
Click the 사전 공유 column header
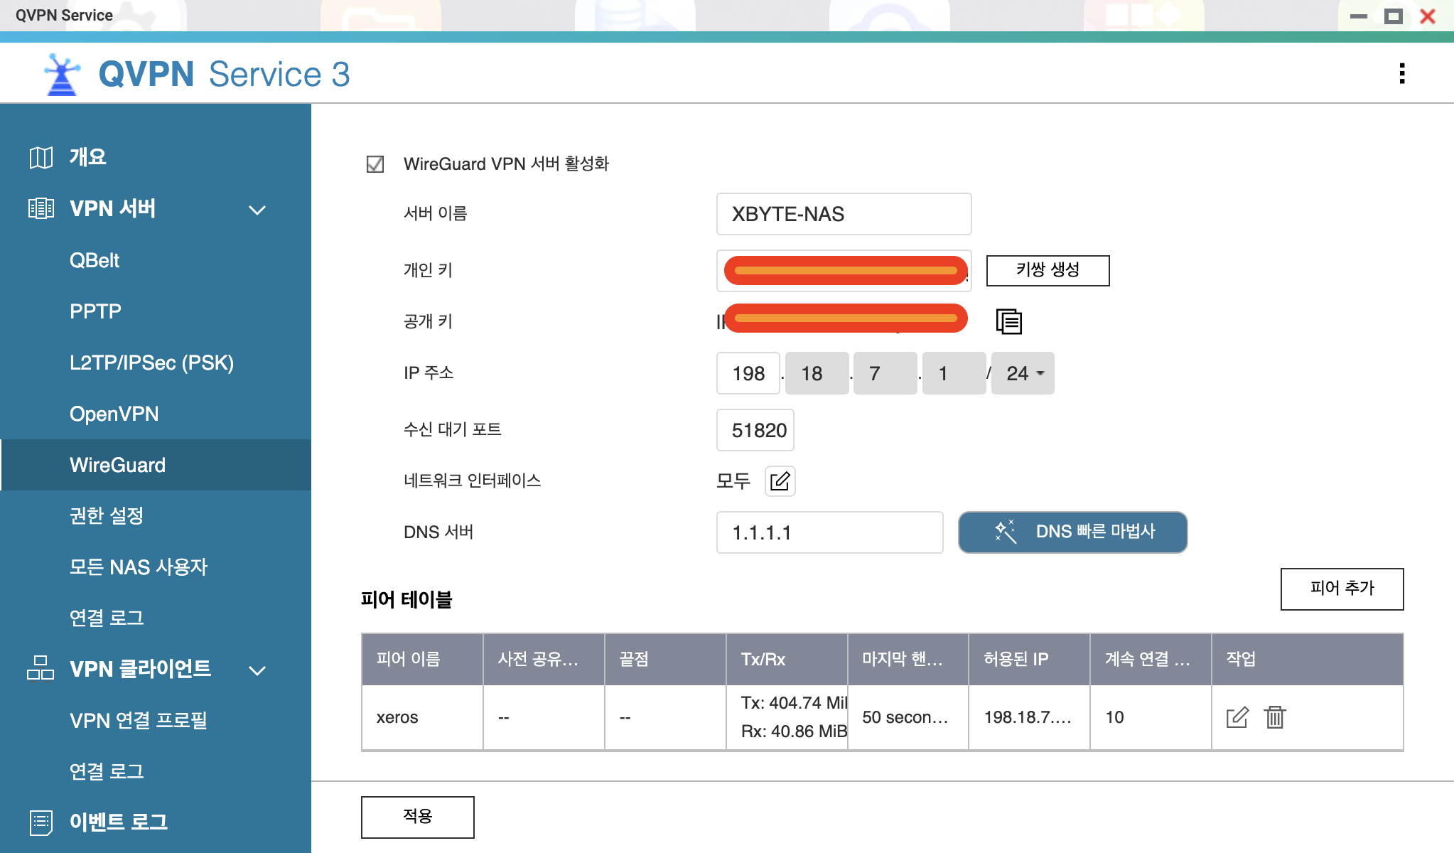coord(544,660)
